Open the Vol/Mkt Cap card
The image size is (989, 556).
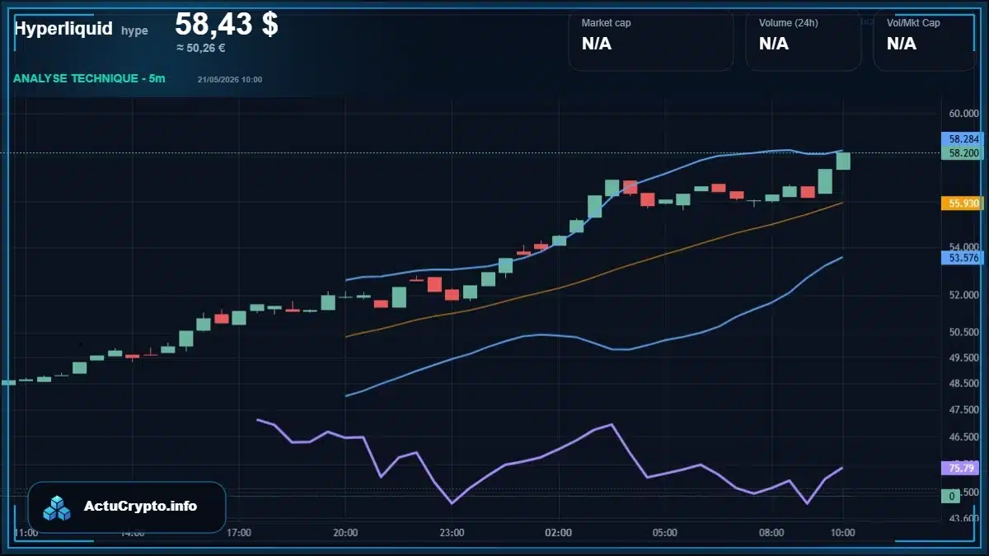click(924, 41)
